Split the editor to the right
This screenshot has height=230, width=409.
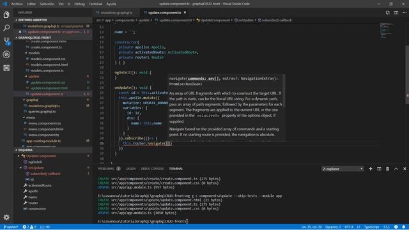coord(396,13)
